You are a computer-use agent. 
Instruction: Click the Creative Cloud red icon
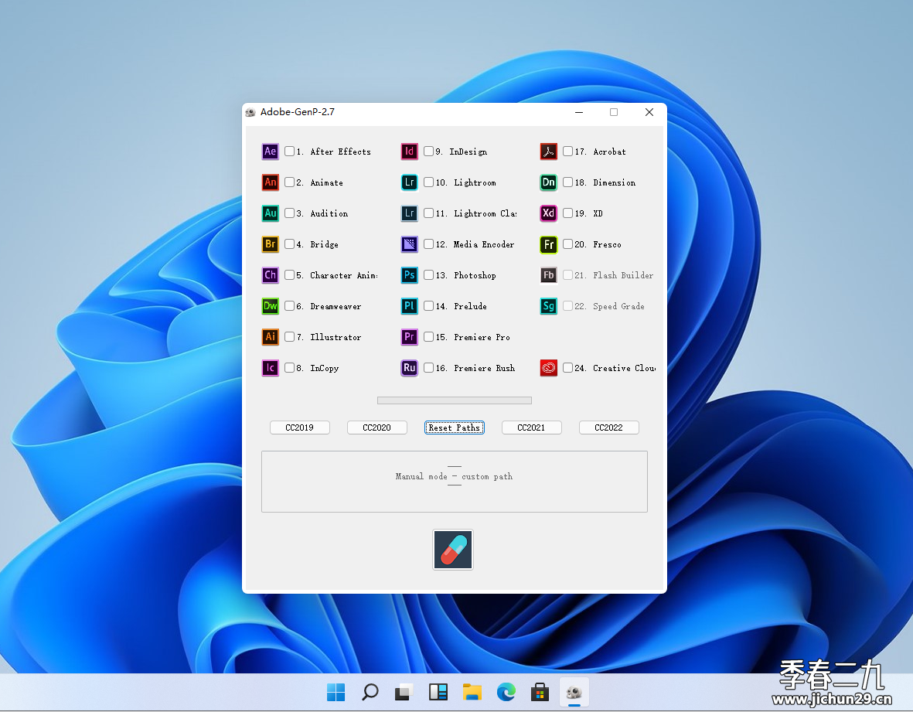click(x=549, y=368)
